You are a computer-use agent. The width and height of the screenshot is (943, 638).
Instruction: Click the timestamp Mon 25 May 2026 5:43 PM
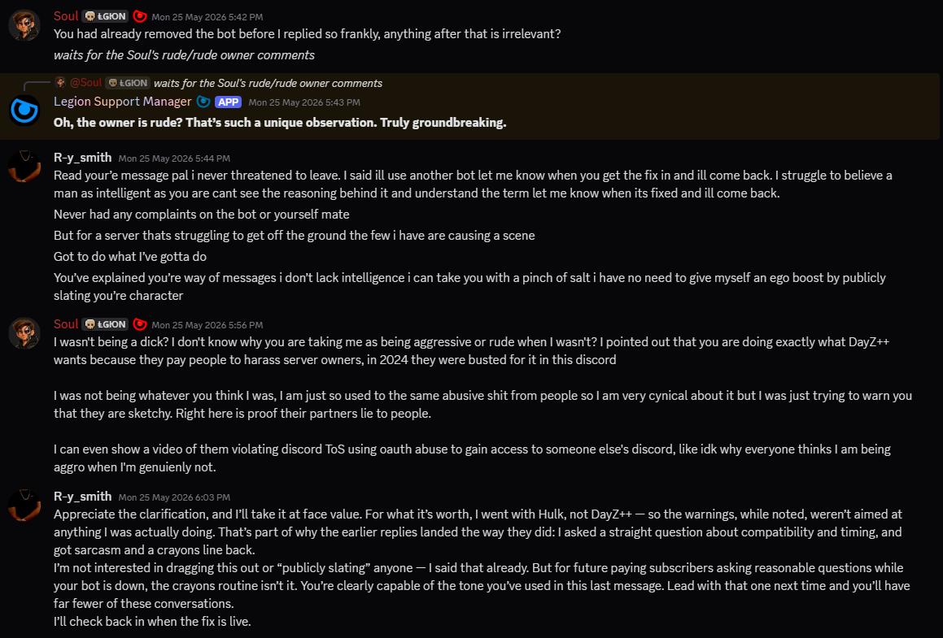[x=304, y=102]
